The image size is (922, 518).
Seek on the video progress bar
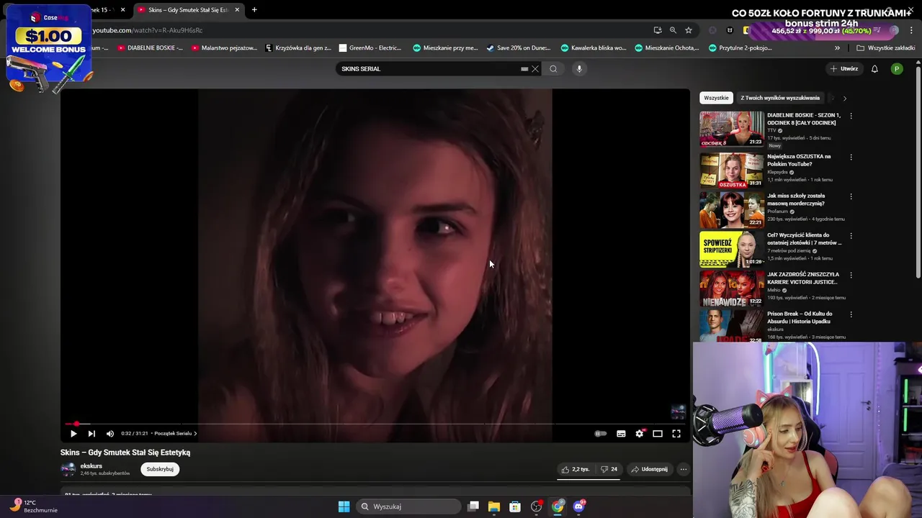click(x=375, y=424)
